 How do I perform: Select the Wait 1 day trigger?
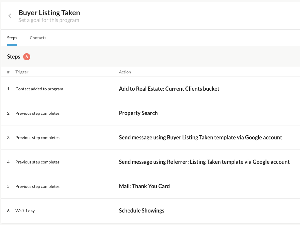click(25, 211)
